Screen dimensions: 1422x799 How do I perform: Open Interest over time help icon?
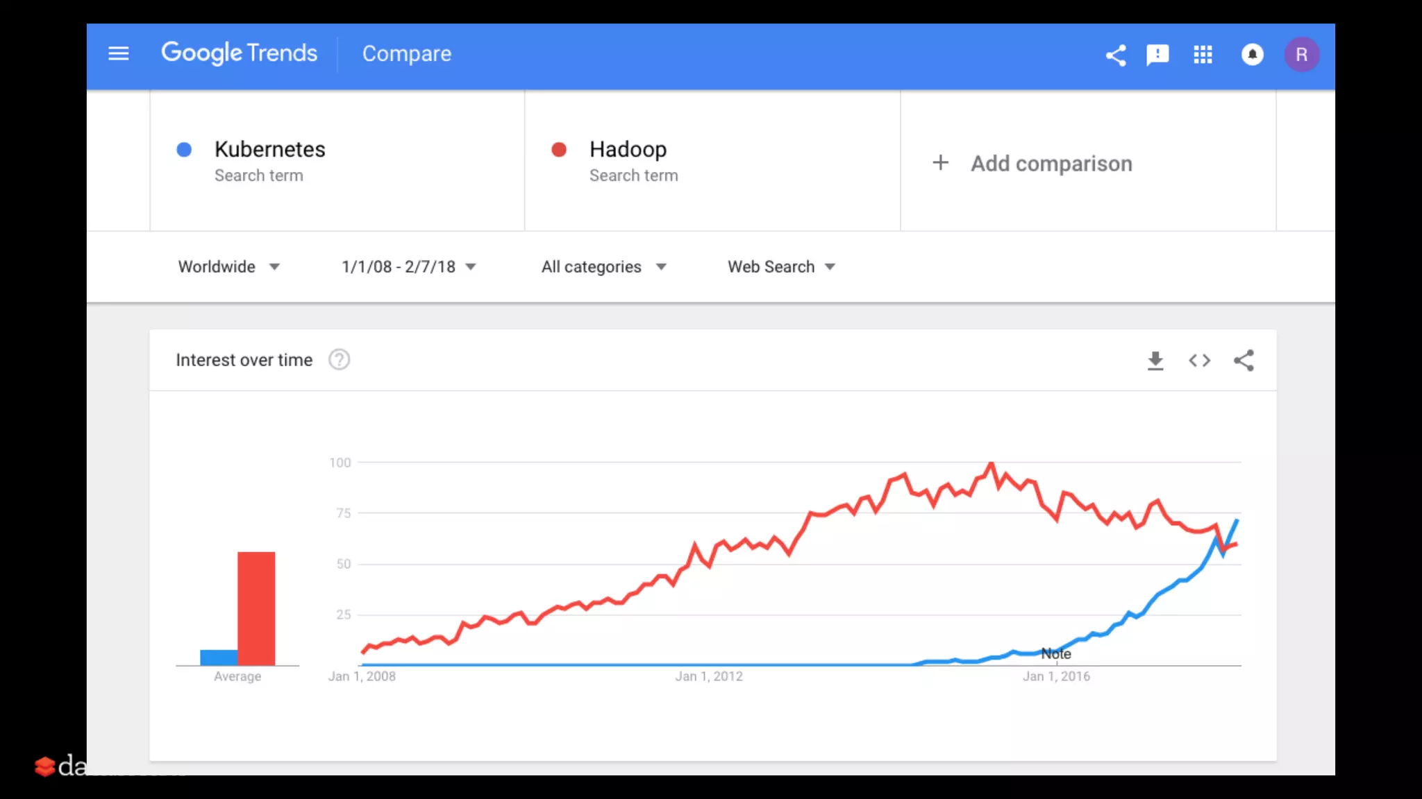pos(339,360)
